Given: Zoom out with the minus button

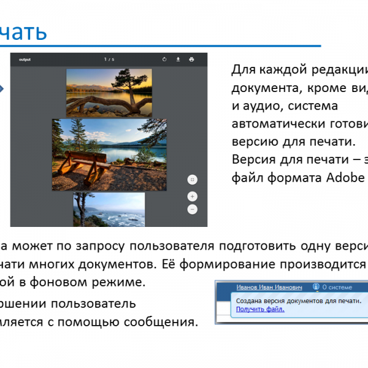Looking at the screenshot, I should [192, 209].
